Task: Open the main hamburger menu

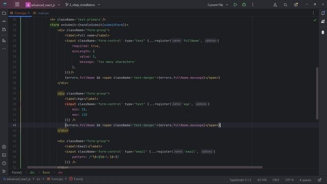Action: (17, 5)
